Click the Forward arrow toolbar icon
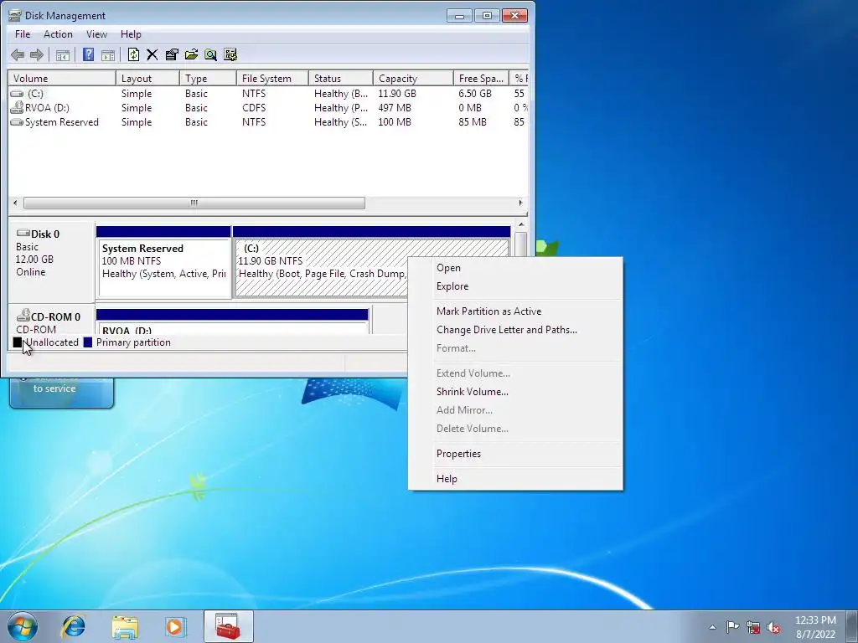858x643 pixels. 37,54
